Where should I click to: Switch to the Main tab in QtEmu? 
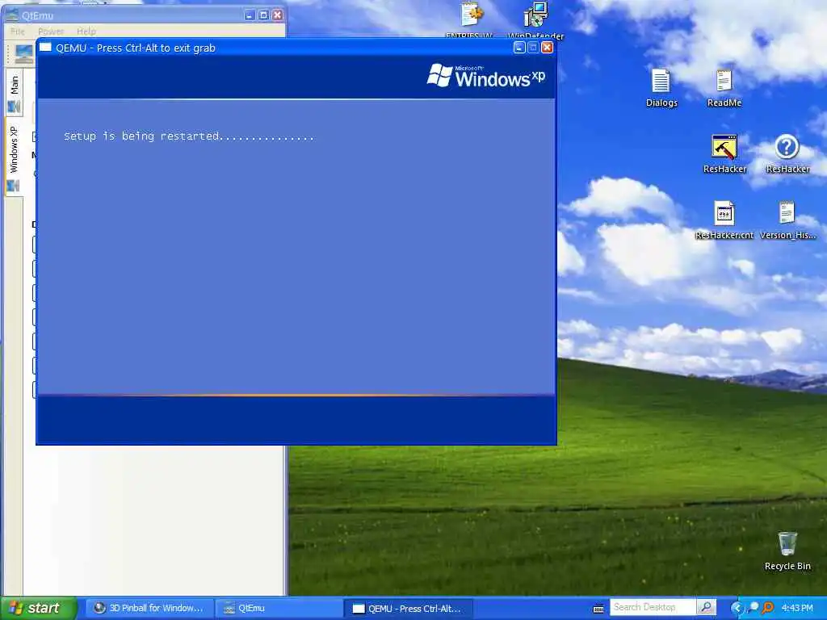pos(15,94)
